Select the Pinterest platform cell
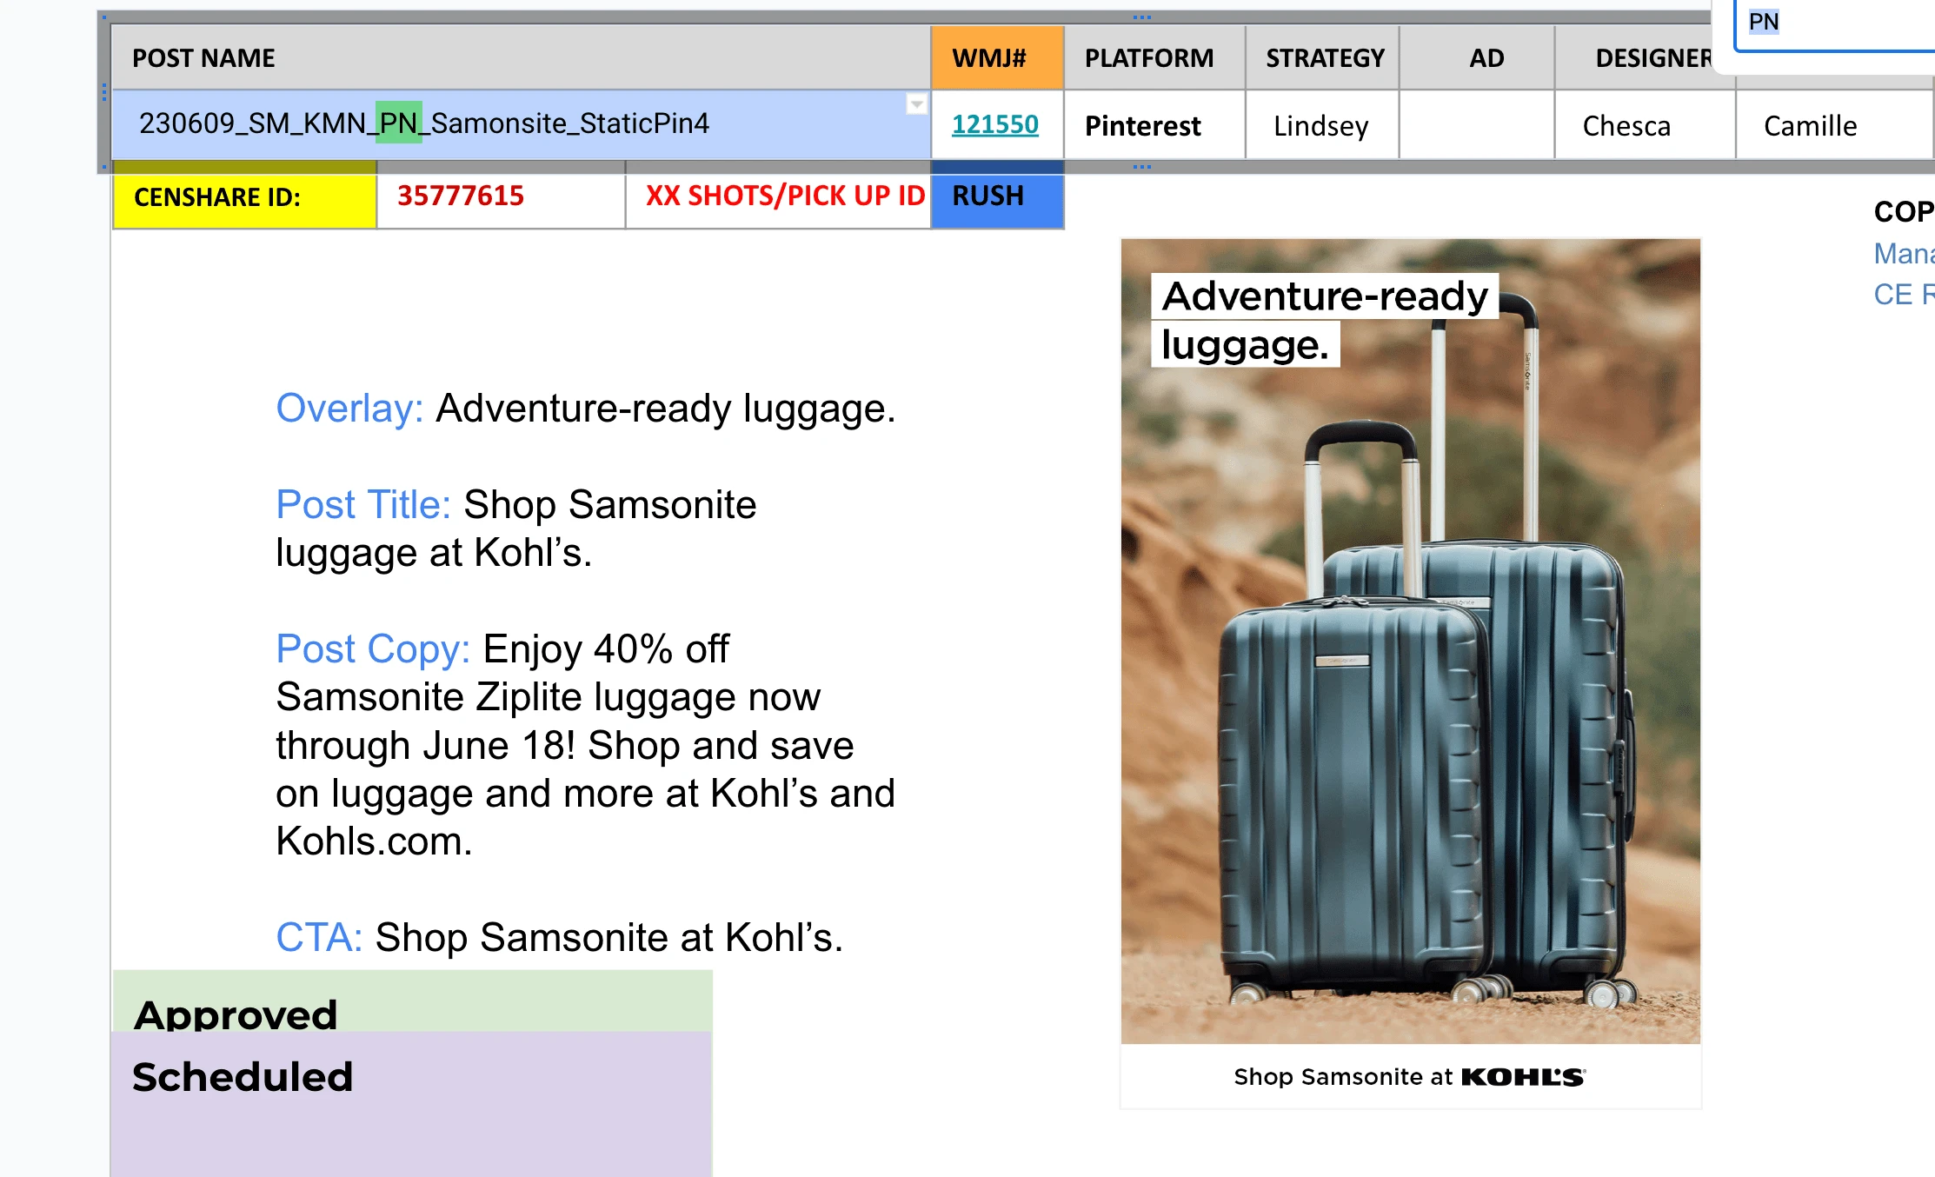 [x=1154, y=126]
